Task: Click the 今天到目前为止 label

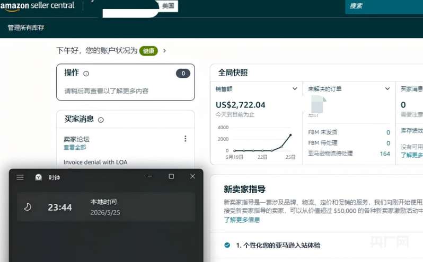Action: pyautogui.click(x=235, y=114)
